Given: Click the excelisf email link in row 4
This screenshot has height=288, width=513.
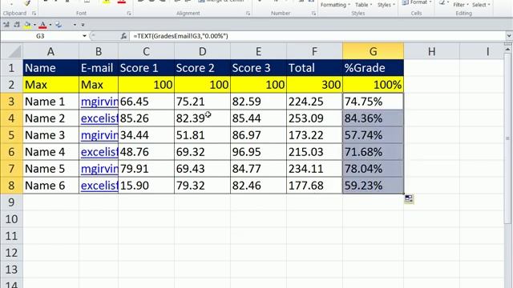Looking at the screenshot, I should click(x=99, y=118).
